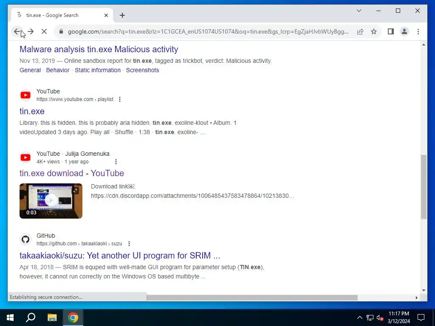Image resolution: width=435 pixels, height=326 pixels.
Task: Click the YouTube favicon of the playlist result
Action: (25, 95)
